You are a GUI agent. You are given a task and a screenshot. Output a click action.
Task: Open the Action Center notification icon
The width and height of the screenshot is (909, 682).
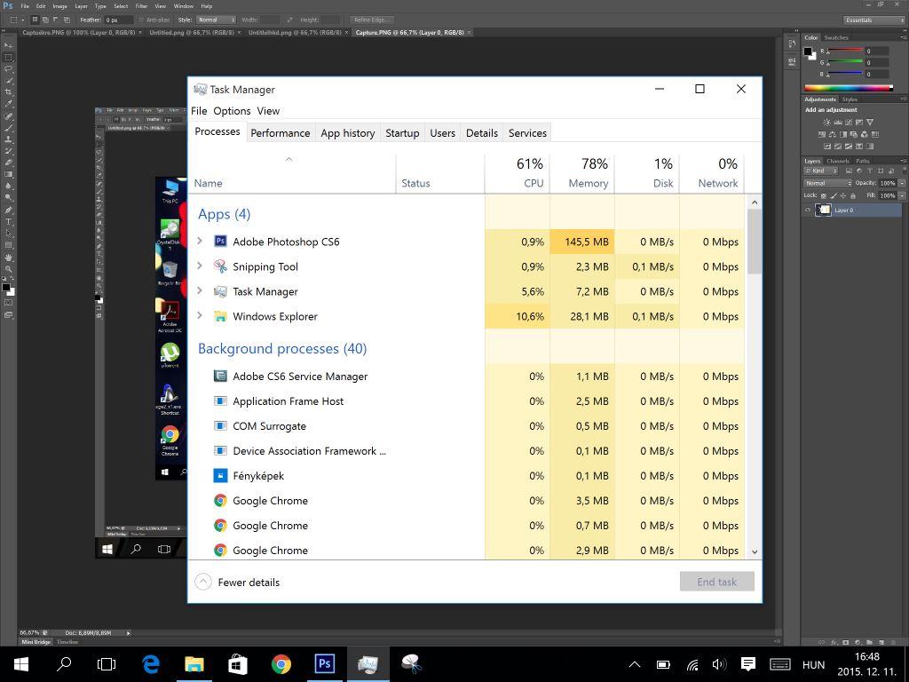pyautogui.click(x=748, y=664)
